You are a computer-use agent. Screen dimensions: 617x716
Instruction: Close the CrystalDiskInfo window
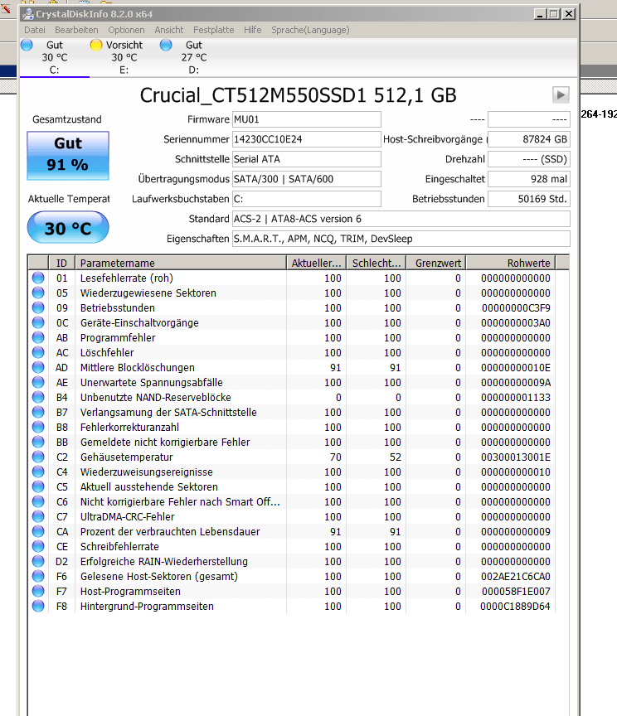[x=569, y=14]
